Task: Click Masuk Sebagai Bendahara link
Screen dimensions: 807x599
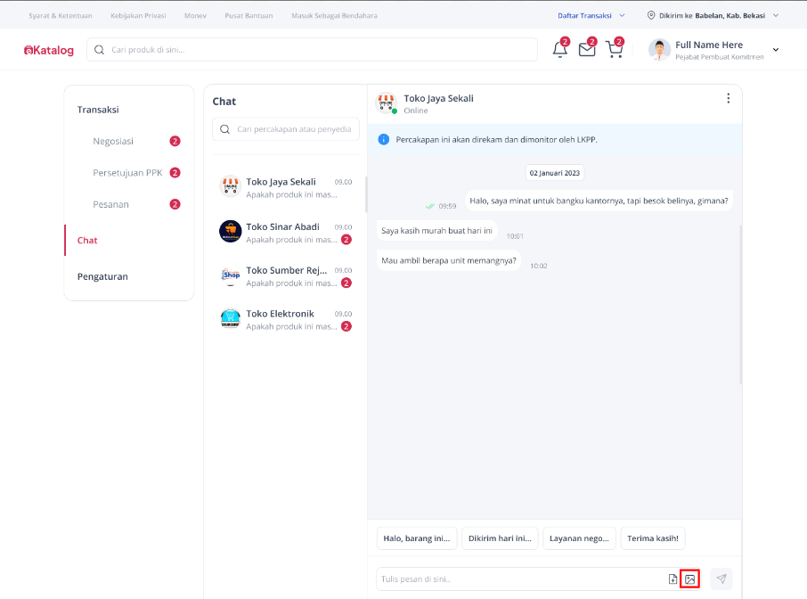Action: coord(334,15)
